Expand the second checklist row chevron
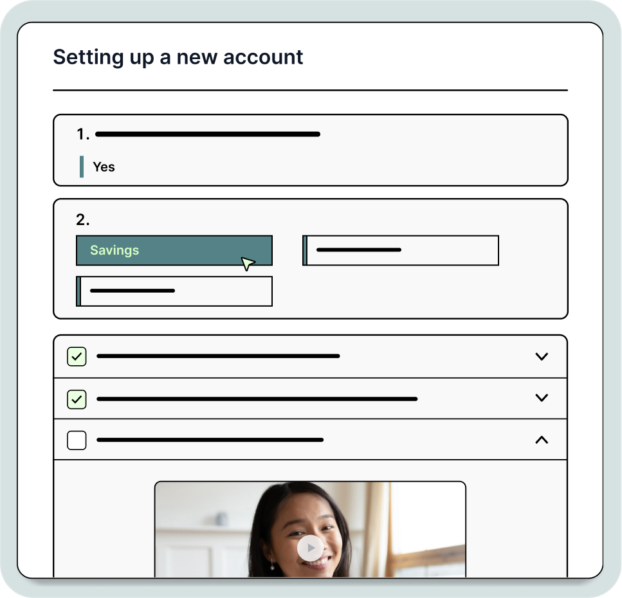The height and width of the screenshot is (598, 622). pyautogui.click(x=542, y=397)
